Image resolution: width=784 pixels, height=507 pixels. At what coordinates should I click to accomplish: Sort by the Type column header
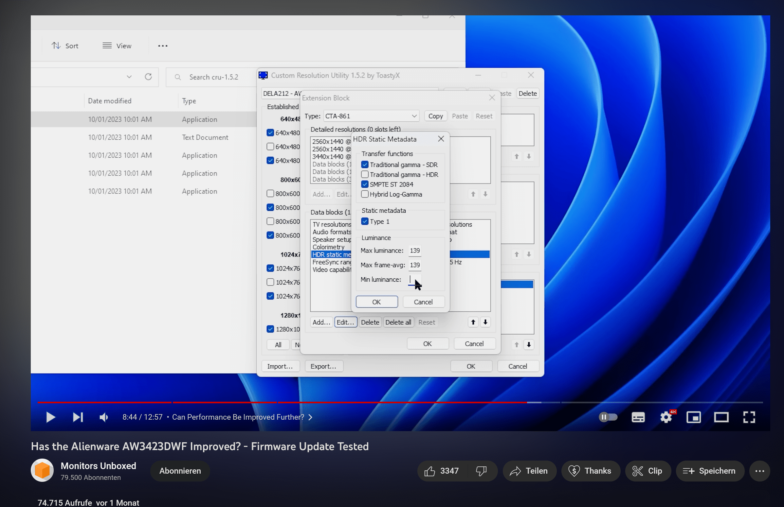tap(189, 101)
